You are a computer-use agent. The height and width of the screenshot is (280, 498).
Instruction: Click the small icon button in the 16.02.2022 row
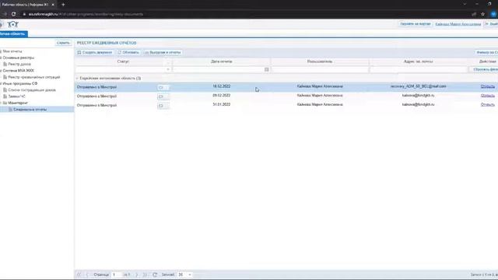(x=163, y=87)
